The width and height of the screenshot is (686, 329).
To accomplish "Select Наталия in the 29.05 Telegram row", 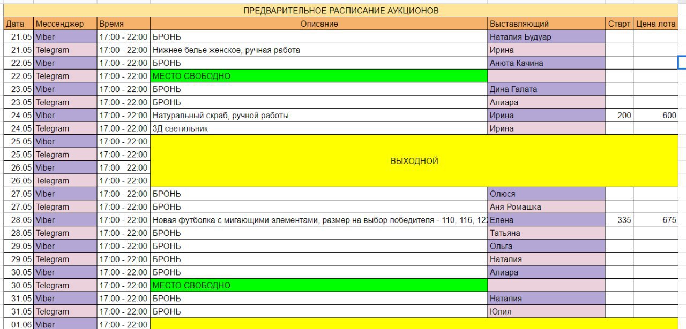I will point(547,259).
